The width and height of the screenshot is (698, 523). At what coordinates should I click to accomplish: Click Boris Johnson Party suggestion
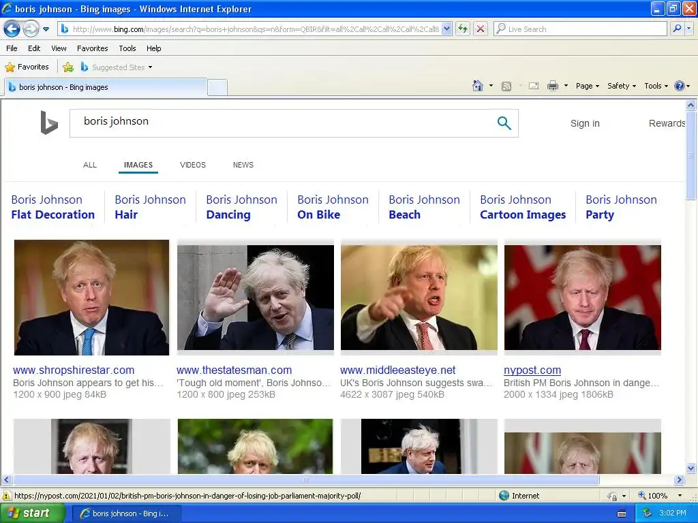click(622, 207)
